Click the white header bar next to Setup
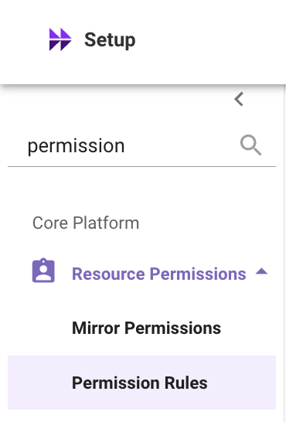The width and height of the screenshot is (286, 422). 209,40
